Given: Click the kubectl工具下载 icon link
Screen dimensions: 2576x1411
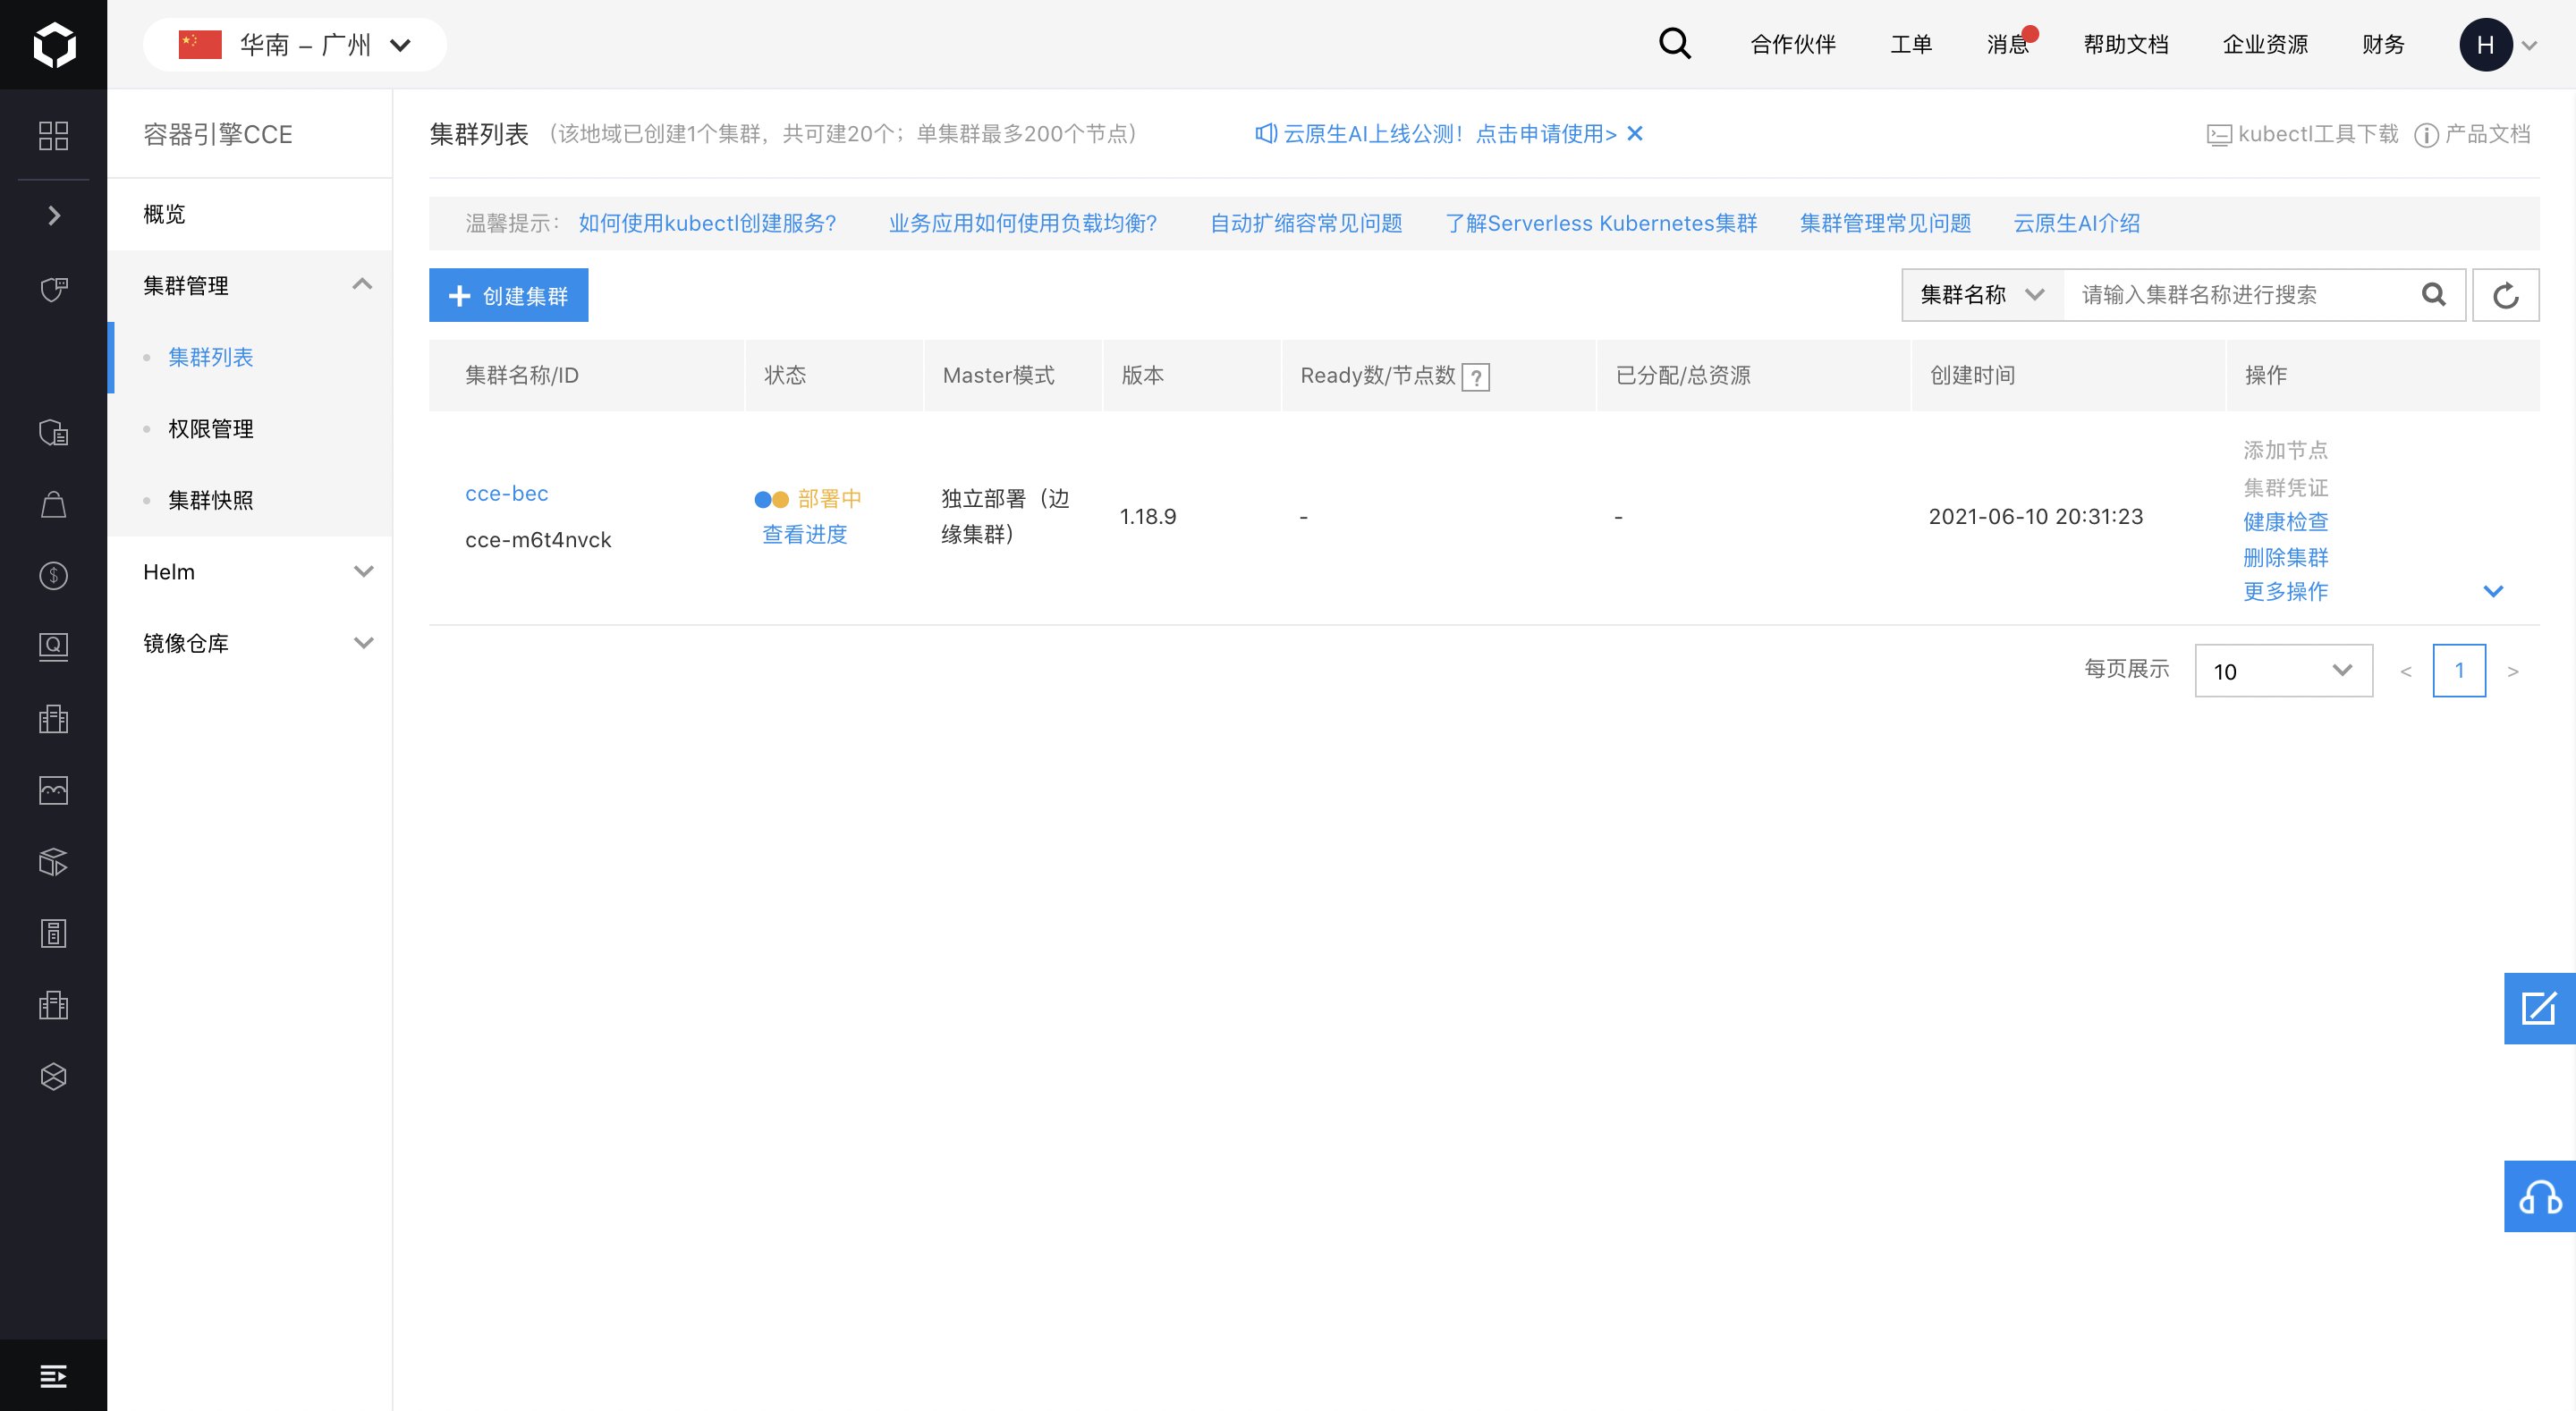Looking at the screenshot, I should pos(2302,134).
